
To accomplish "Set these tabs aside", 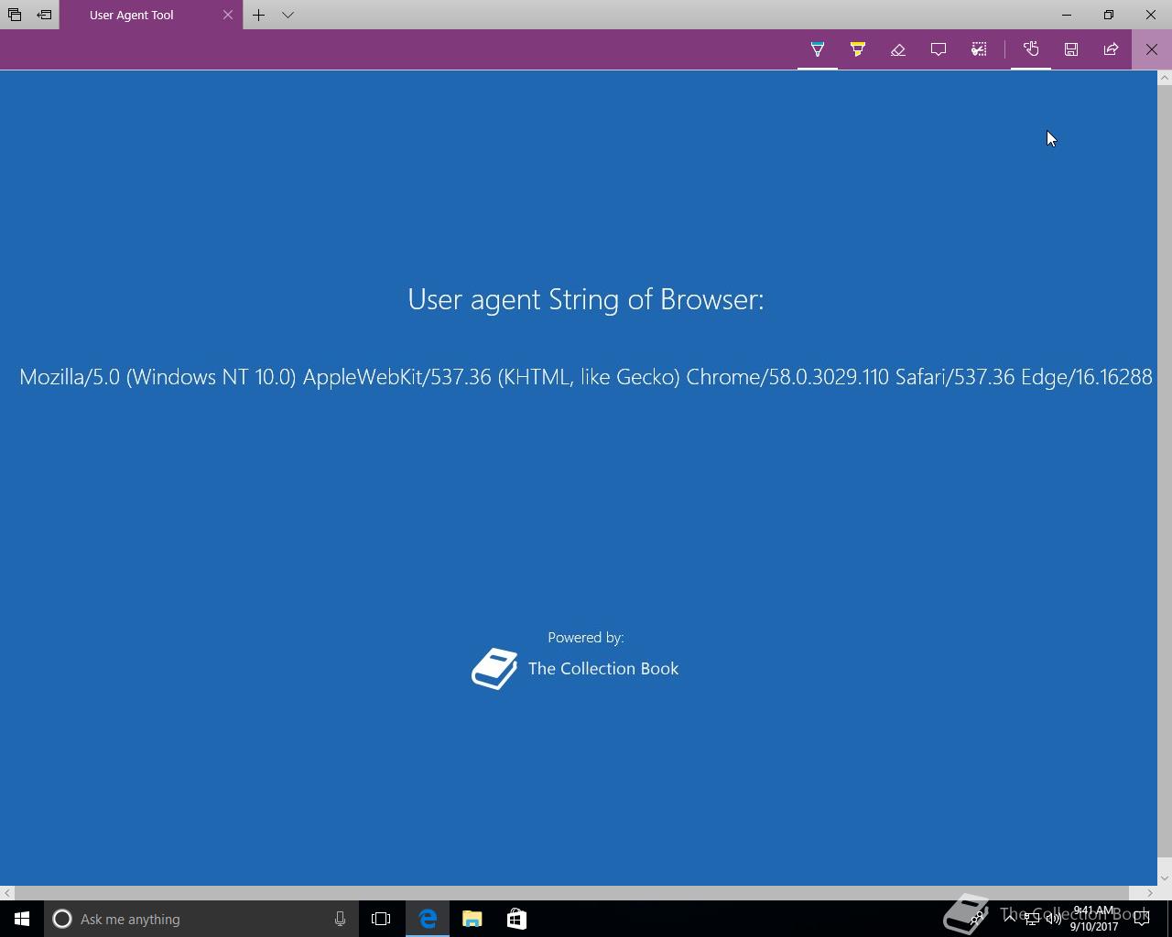I will click(44, 15).
